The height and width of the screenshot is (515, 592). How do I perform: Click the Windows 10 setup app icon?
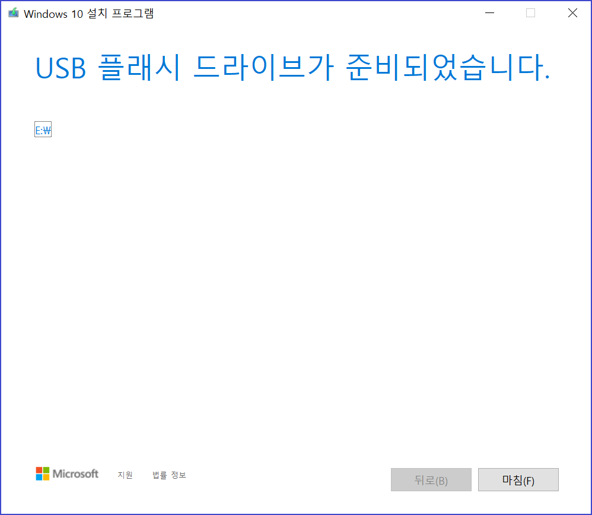point(14,13)
